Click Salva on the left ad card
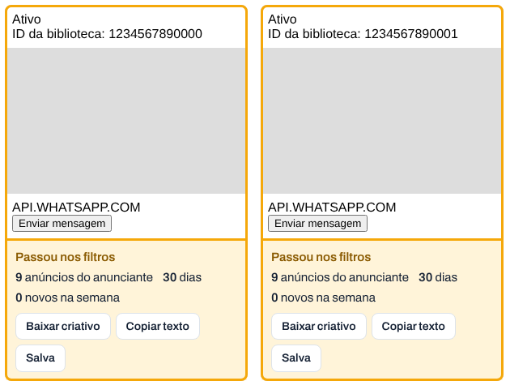Screen dimensions: 510x381 (40, 357)
